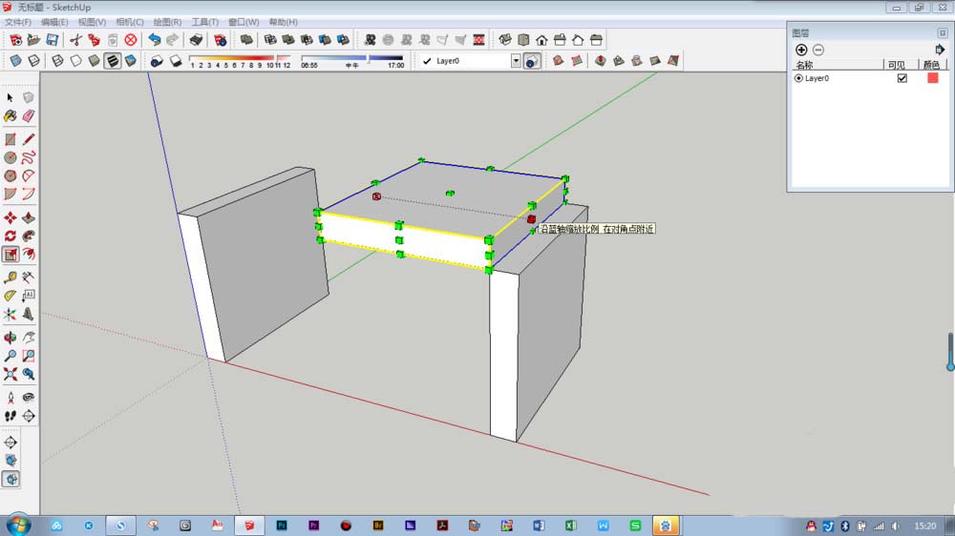
Task: Open the 窗口(W) menu
Action: pos(244,22)
